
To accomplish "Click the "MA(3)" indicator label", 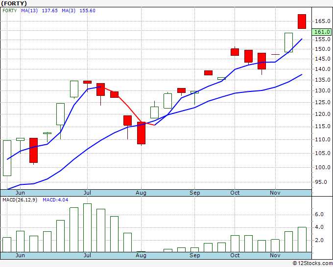I will pyautogui.click(x=69, y=11).
